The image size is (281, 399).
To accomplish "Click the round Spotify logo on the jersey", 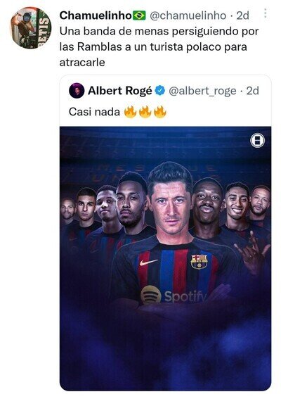I will click(151, 295).
